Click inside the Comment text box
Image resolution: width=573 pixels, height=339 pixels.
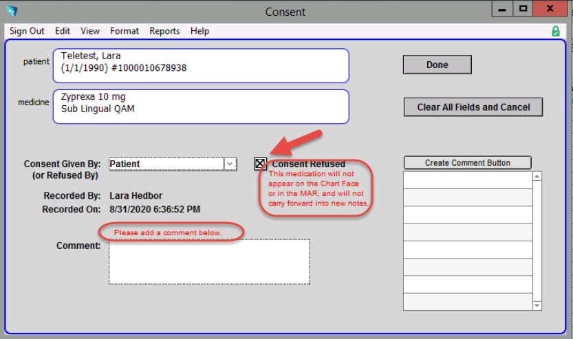pos(209,261)
